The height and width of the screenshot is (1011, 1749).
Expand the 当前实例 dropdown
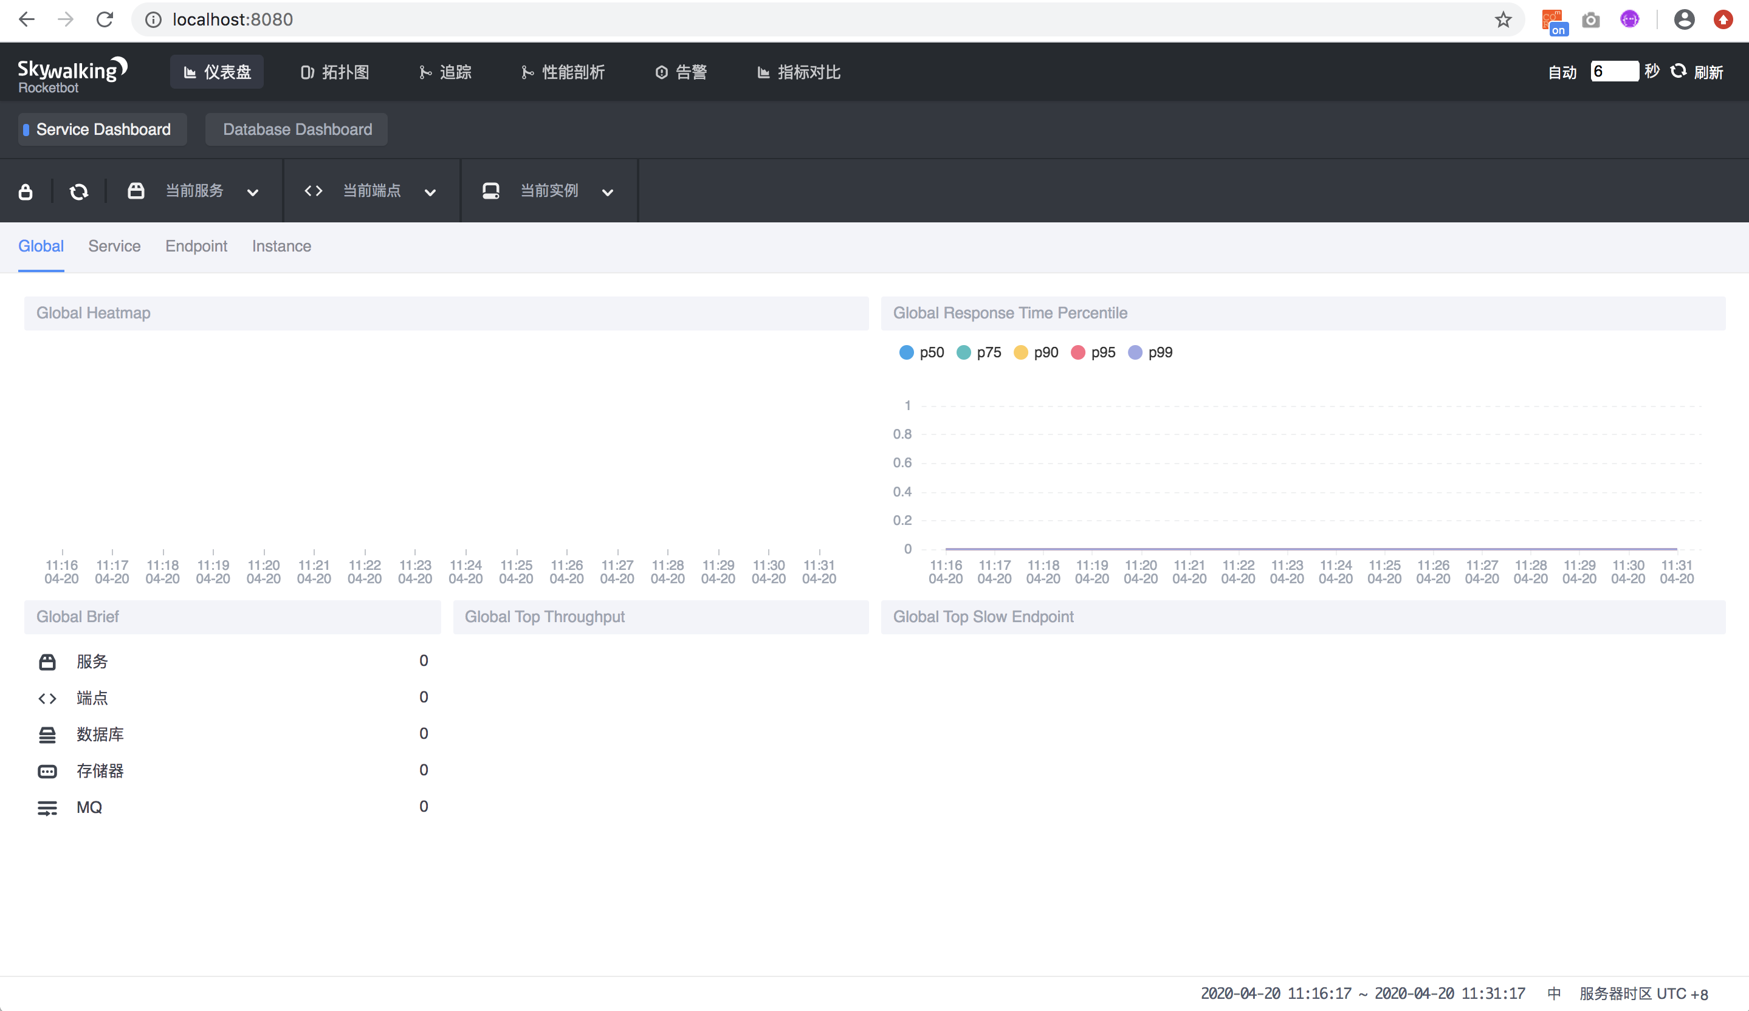(549, 191)
